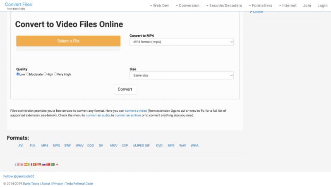Viewport: 331px width, 187px height.
Task: Go to Convert Files home logo
Action: pyautogui.click(x=18, y=5)
